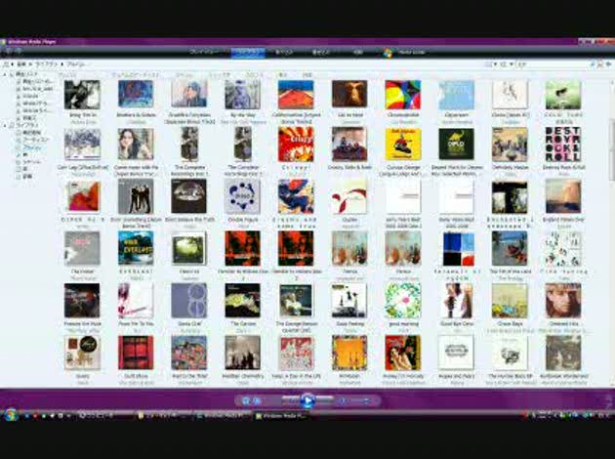
Task: Select the Californication album cover
Action: (x=296, y=95)
